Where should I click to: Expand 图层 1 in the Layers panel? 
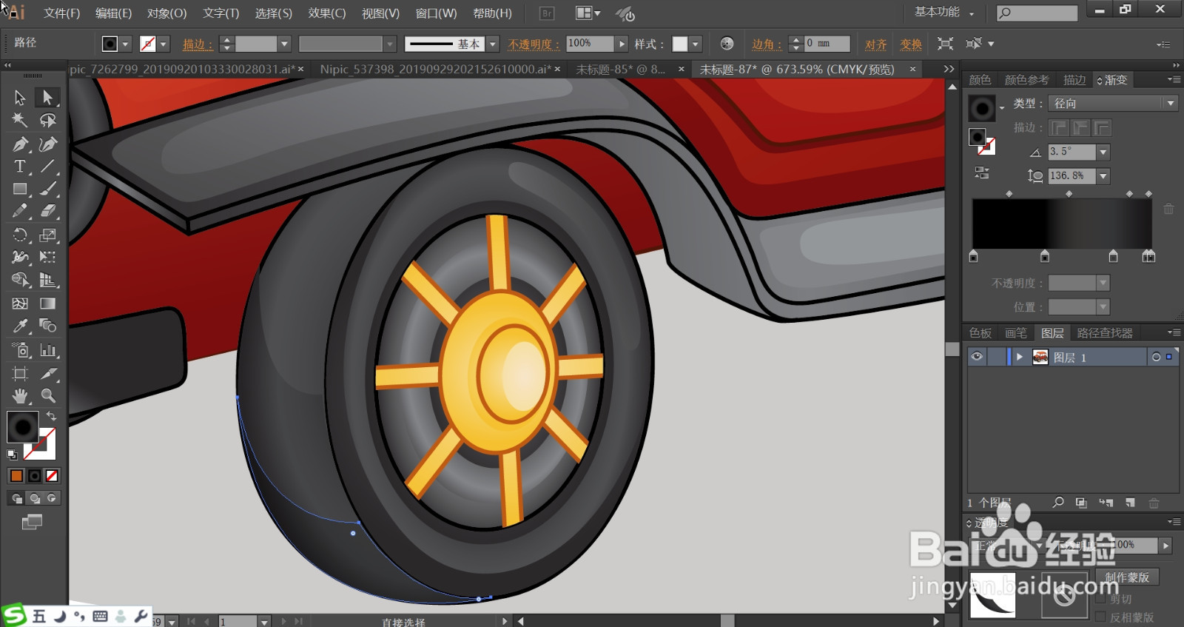(1020, 357)
